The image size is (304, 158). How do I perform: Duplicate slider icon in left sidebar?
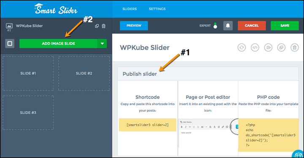[x=97, y=26]
